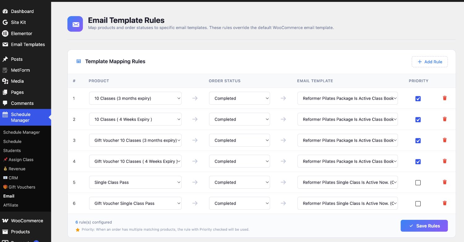Change order status dropdown in rule 6

[239, 203]
